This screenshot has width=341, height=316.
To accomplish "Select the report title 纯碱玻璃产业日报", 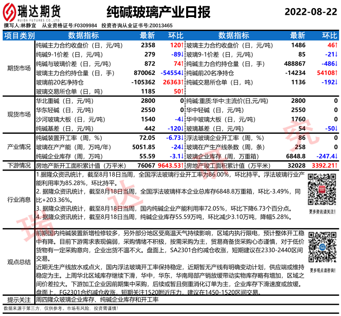I will pos(159,12).
